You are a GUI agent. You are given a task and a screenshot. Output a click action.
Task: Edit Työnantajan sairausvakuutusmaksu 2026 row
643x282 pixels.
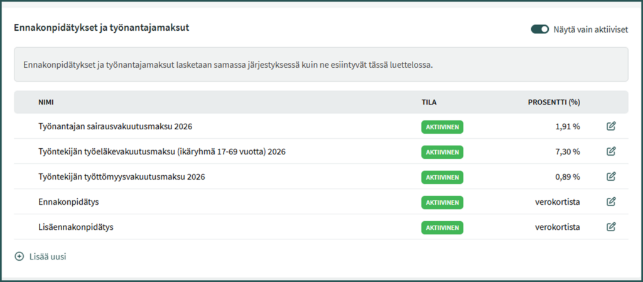coord(611,126)
